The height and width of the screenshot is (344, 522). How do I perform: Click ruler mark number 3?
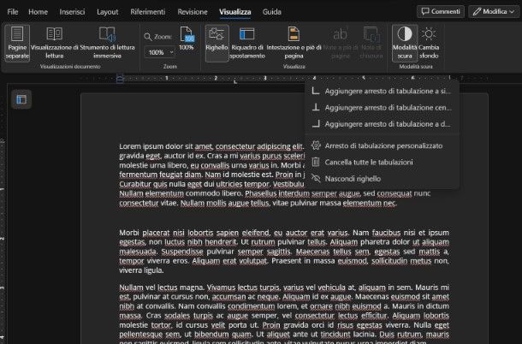(x=265, y=78)
